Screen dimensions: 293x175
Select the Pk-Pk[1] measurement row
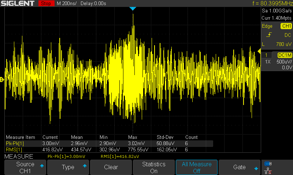pyautogui.click(x=109, y=144)
